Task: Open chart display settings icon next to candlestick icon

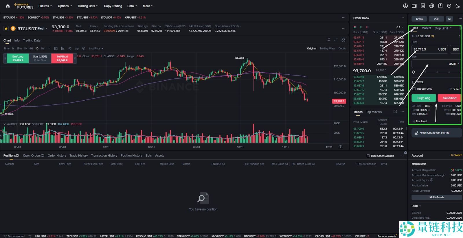Action: pos(77,48)
